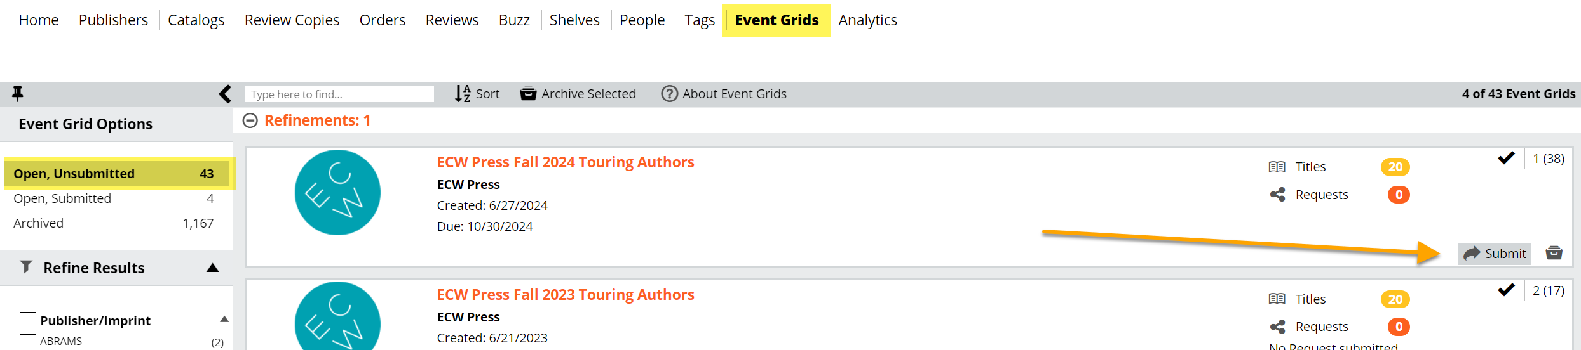Click the pin icon in the sidebar header
This screenshot has width=1581, height=350.
click(x=18, y=94)
